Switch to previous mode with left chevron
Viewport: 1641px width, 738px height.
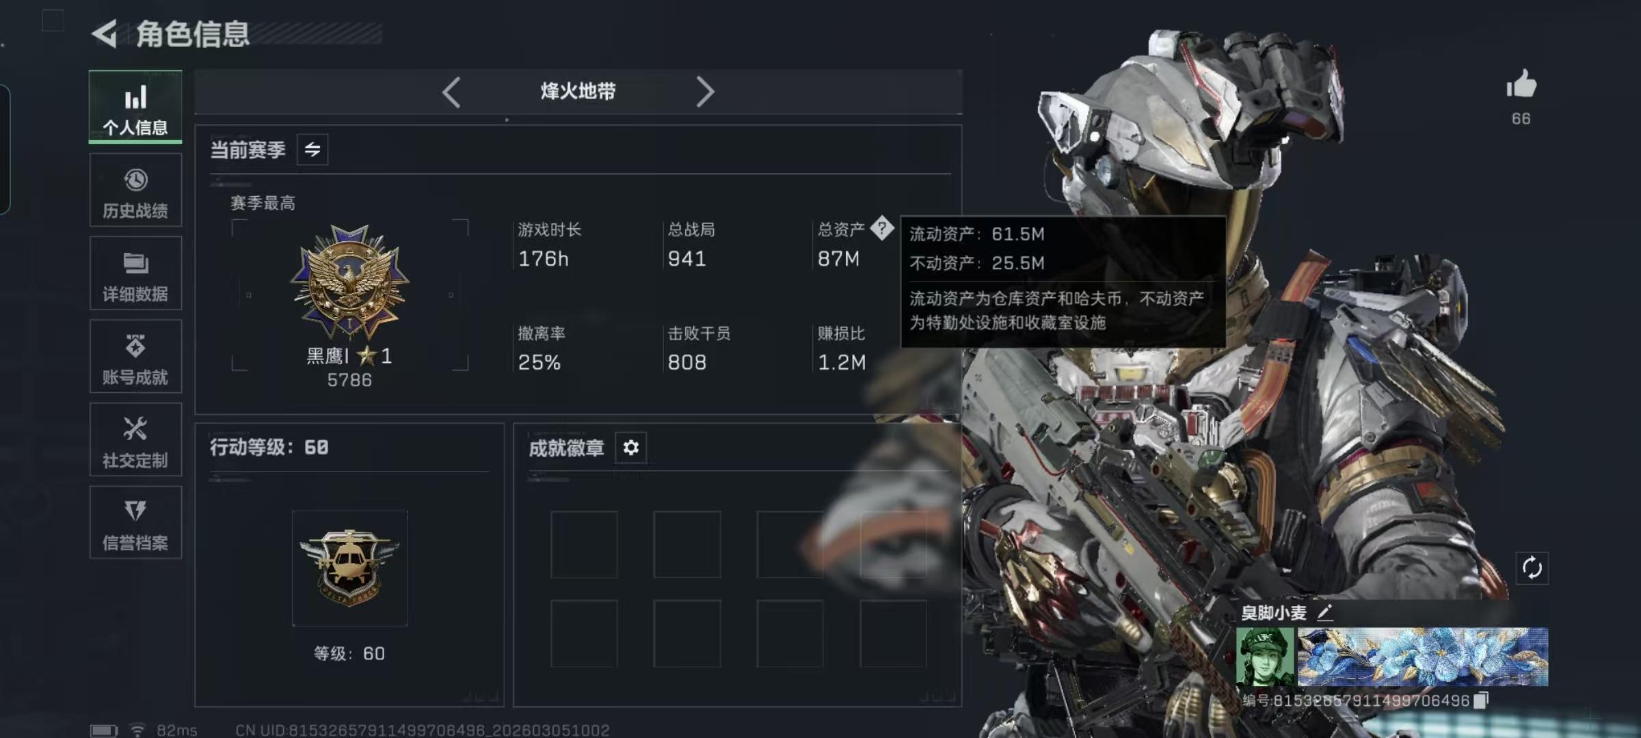451,92
